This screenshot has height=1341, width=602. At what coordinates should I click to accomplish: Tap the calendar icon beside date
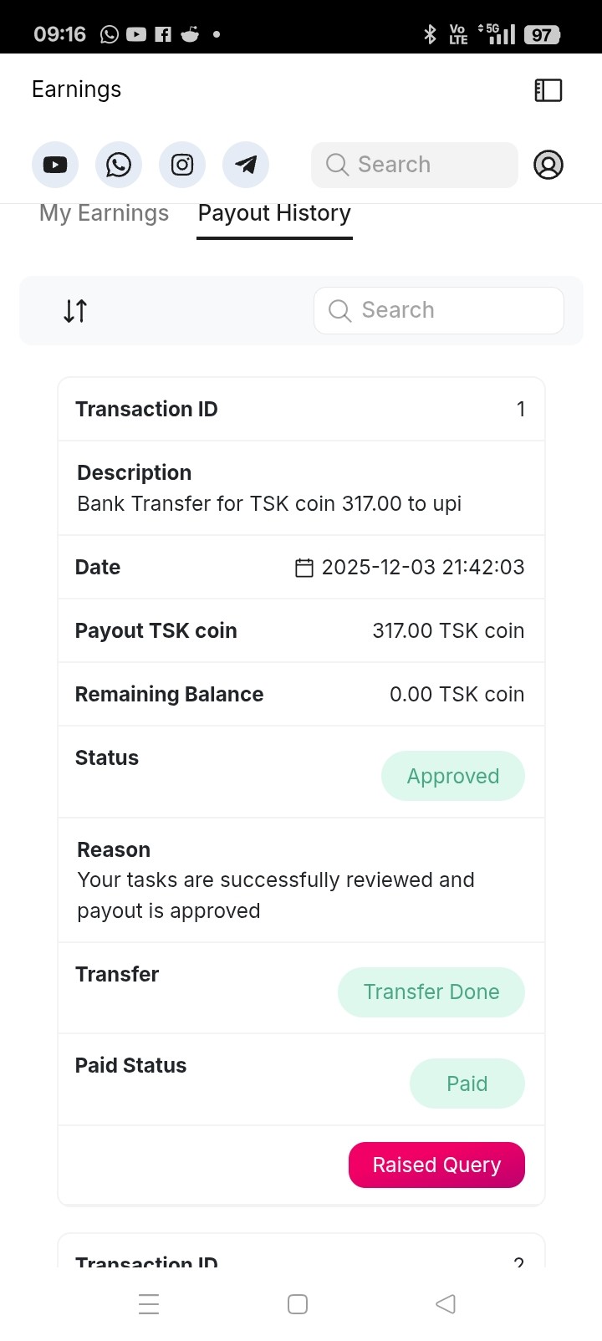[x=304, y=568]
